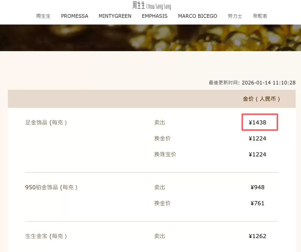Click the ¥948 platinum selling price

(x=257, y=187)
